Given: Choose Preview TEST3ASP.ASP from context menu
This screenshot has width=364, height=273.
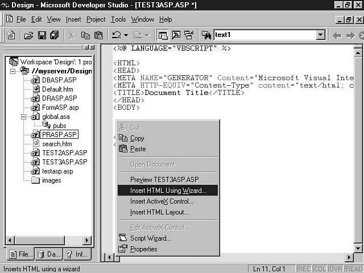Looking at the screenshot, I should pyautogui.click(x=164, y=180).
